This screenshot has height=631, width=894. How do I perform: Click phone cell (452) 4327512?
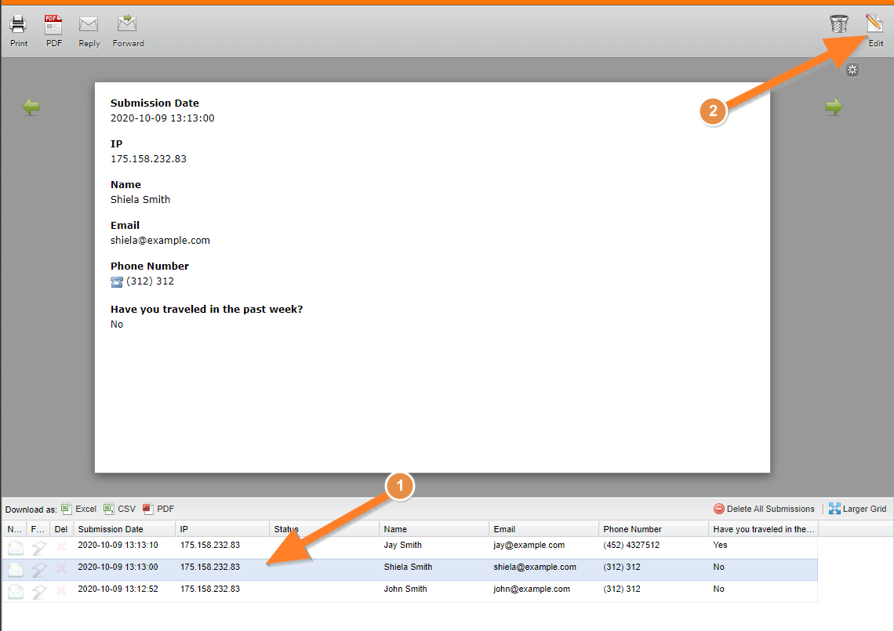631,545
